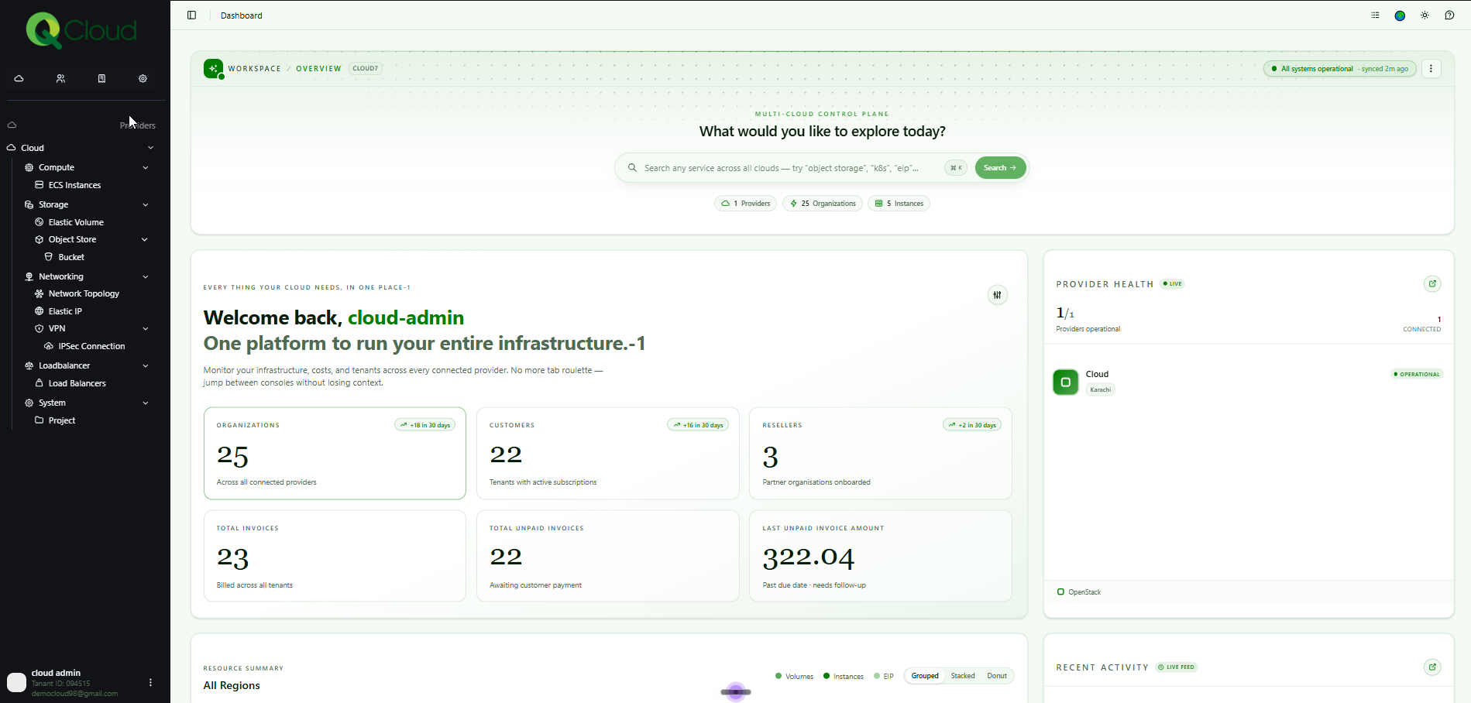
Task: Open the settings gear tab in sidebar
Action: click(143, 78)
